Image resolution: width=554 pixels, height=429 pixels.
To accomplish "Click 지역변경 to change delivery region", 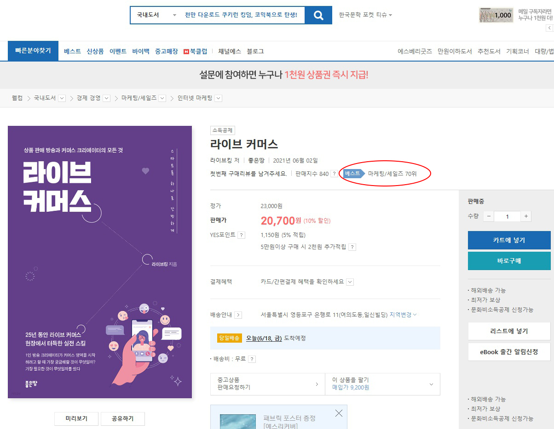I will coord(403,315).
